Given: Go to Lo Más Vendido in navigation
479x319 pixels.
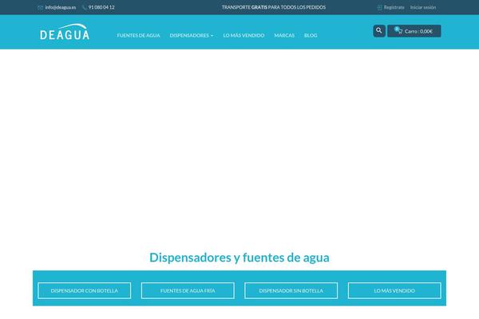Looking at the screenshot, I should (243, 35).
